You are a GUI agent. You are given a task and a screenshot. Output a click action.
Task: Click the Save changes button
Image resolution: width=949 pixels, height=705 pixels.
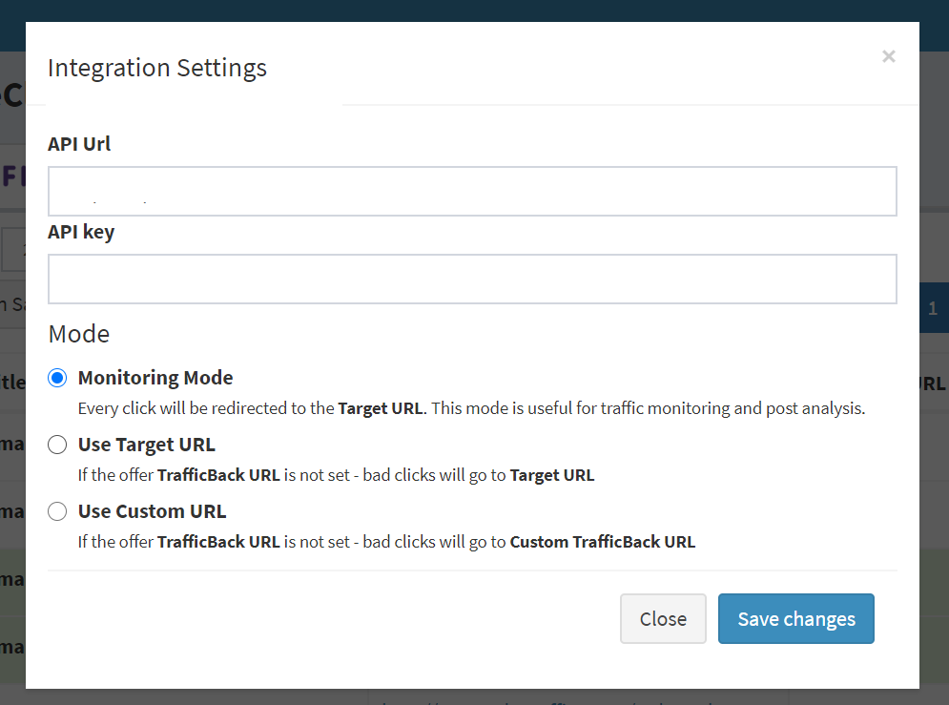tap(795, 619)
